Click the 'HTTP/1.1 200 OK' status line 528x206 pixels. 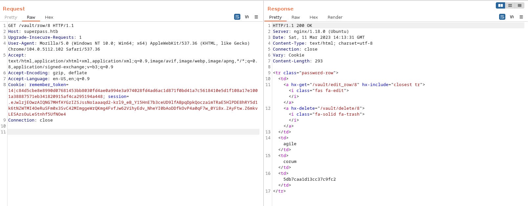(293, 25)
